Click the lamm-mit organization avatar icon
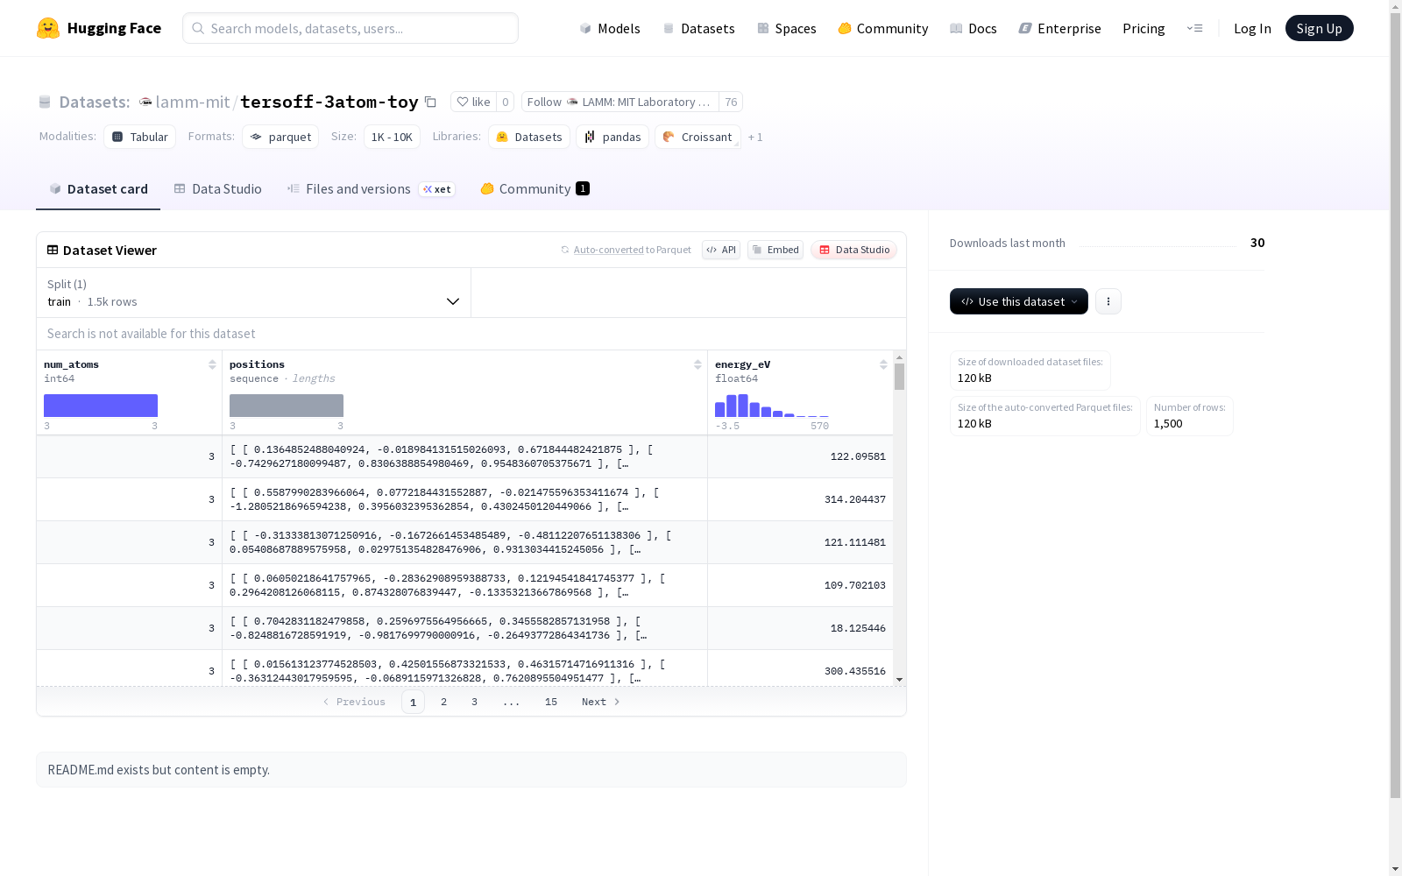 (145, 102)
